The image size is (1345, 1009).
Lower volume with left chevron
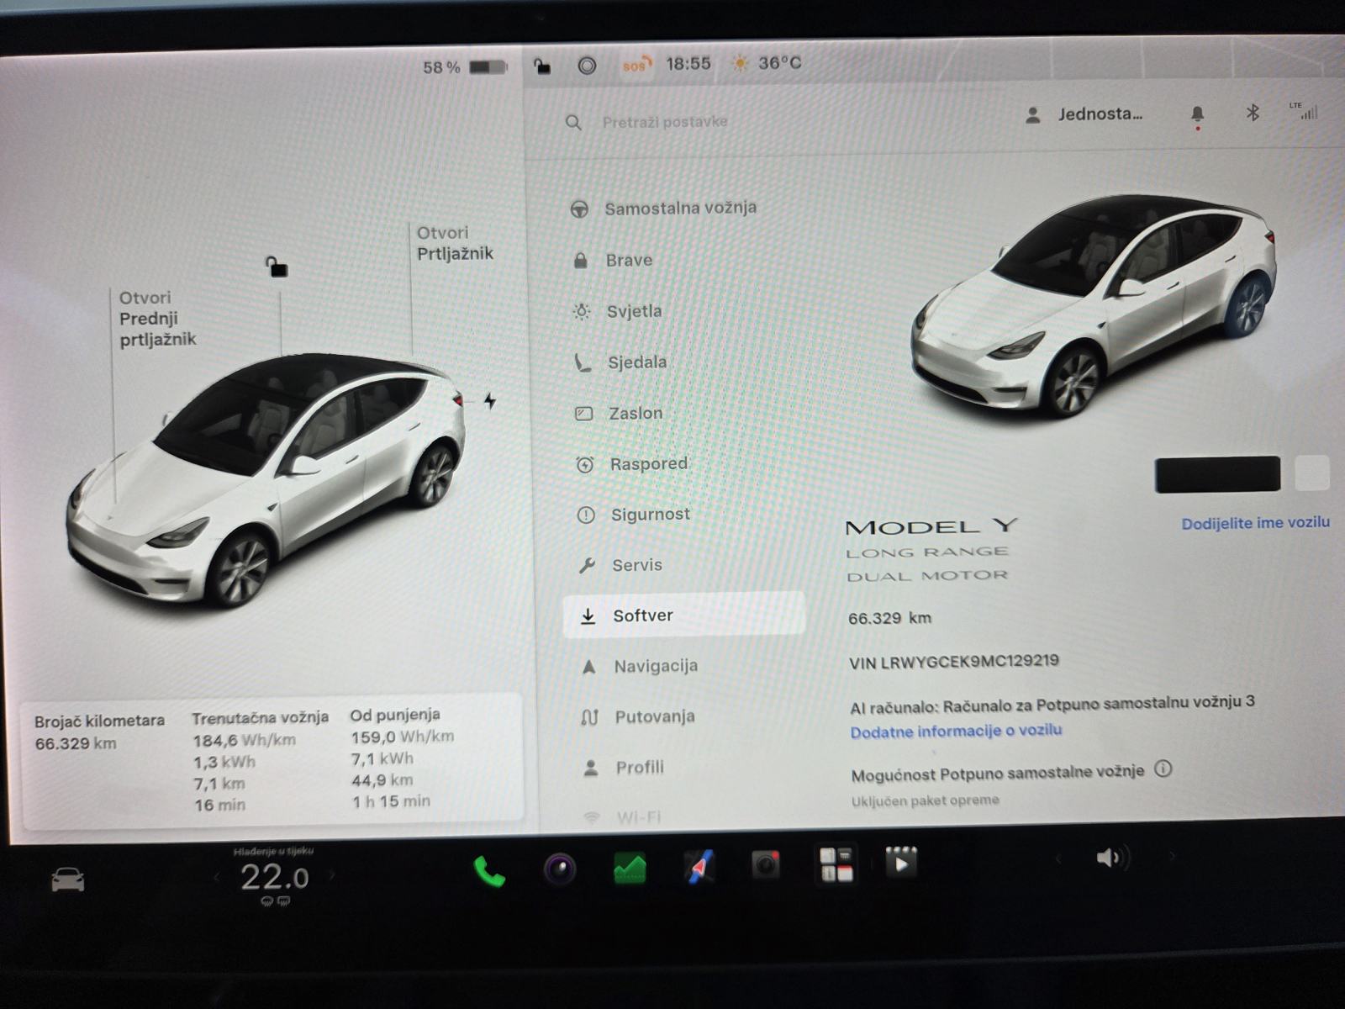[1058, 858]
